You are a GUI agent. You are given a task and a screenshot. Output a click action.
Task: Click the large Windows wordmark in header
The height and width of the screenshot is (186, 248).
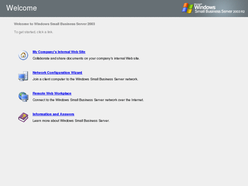[x=205, y=7]
